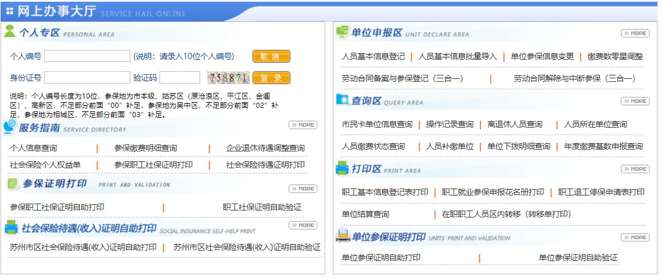
Task: Click the 取消 button
Action: pos(271,56)
